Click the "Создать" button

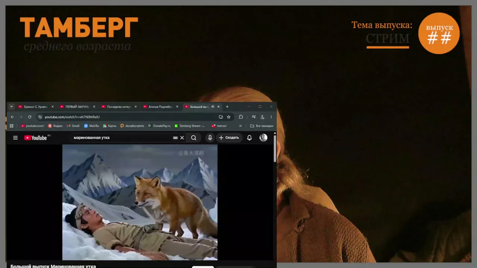[x=229, y=138]
